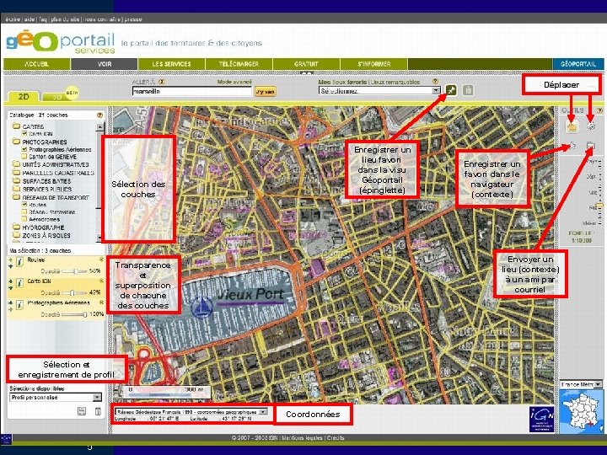
Task: Open the LES SERVICES menu
Action: point(171,64)
